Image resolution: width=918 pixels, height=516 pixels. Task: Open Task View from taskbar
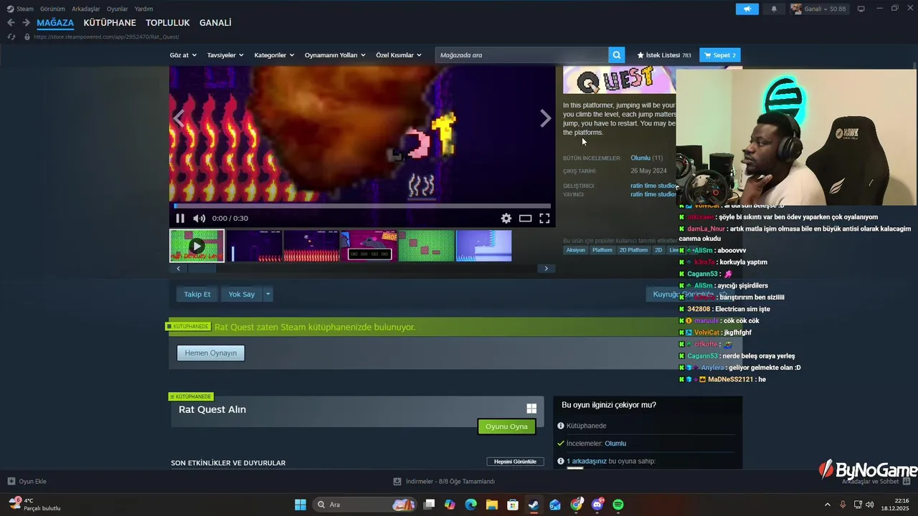click(x=429, y=505)
